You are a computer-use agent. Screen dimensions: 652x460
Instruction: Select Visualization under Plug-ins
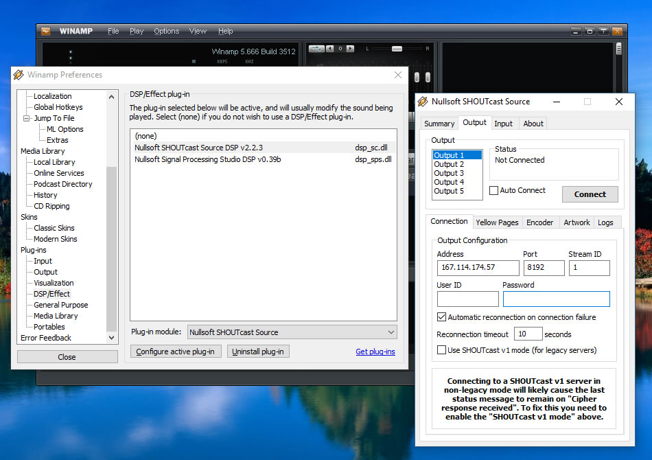click(x=54, y=284)
